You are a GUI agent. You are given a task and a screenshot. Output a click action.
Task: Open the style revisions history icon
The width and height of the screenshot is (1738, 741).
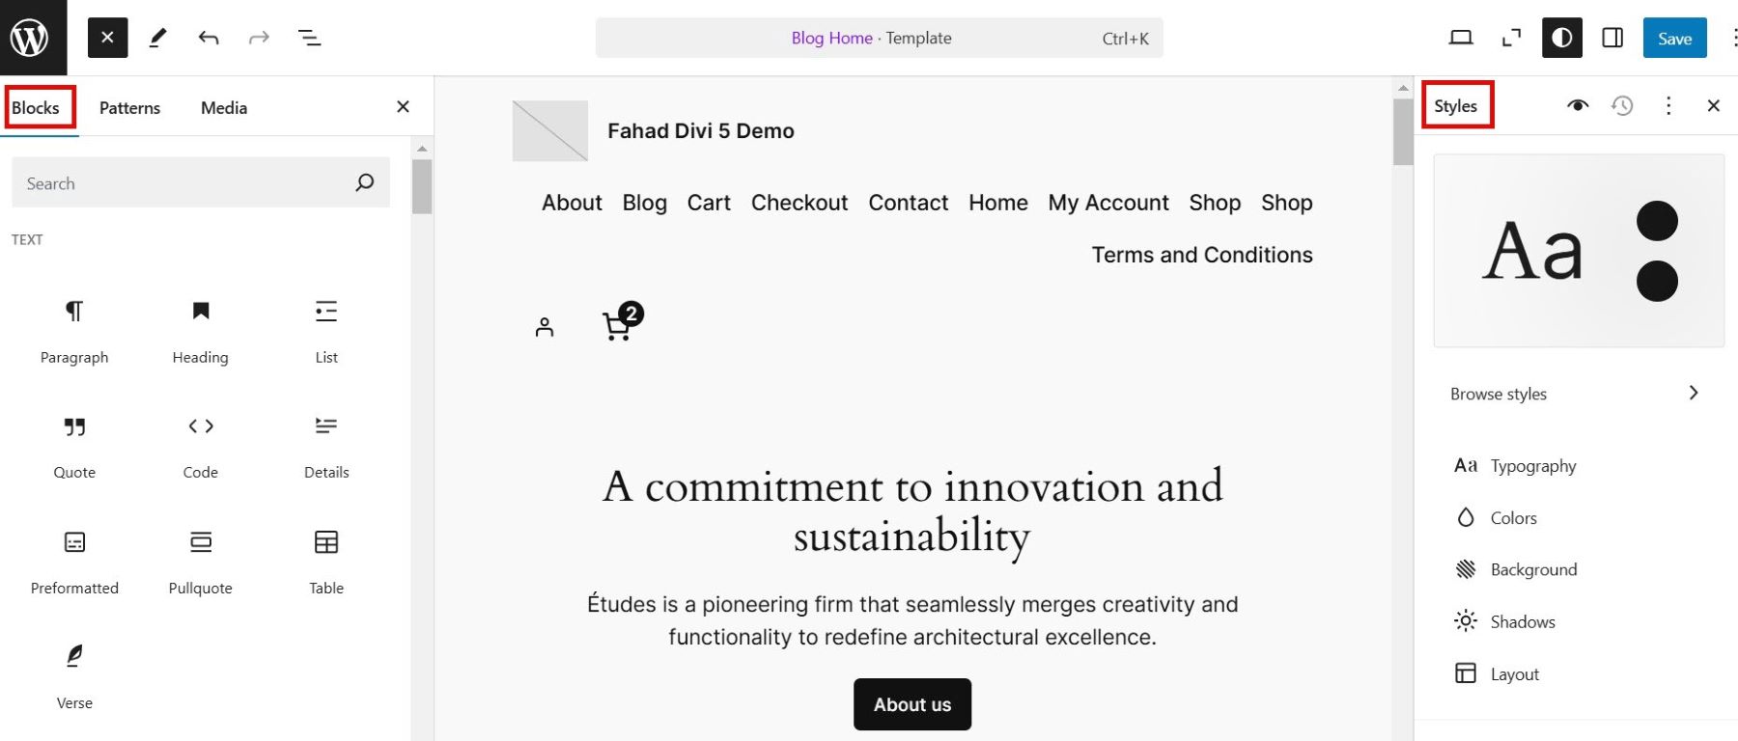pyautogui.click(x=1622, y=105)
